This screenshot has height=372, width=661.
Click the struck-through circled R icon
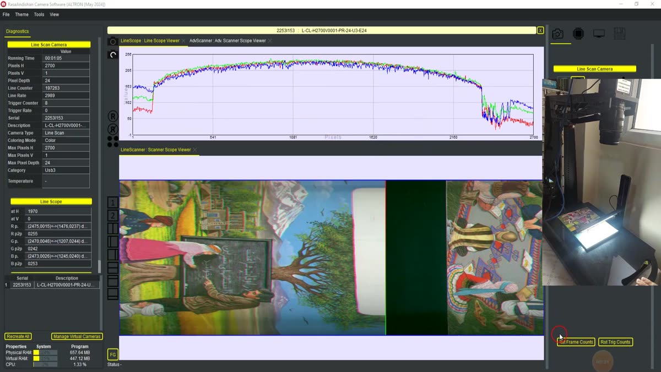(x=112, y=129)
